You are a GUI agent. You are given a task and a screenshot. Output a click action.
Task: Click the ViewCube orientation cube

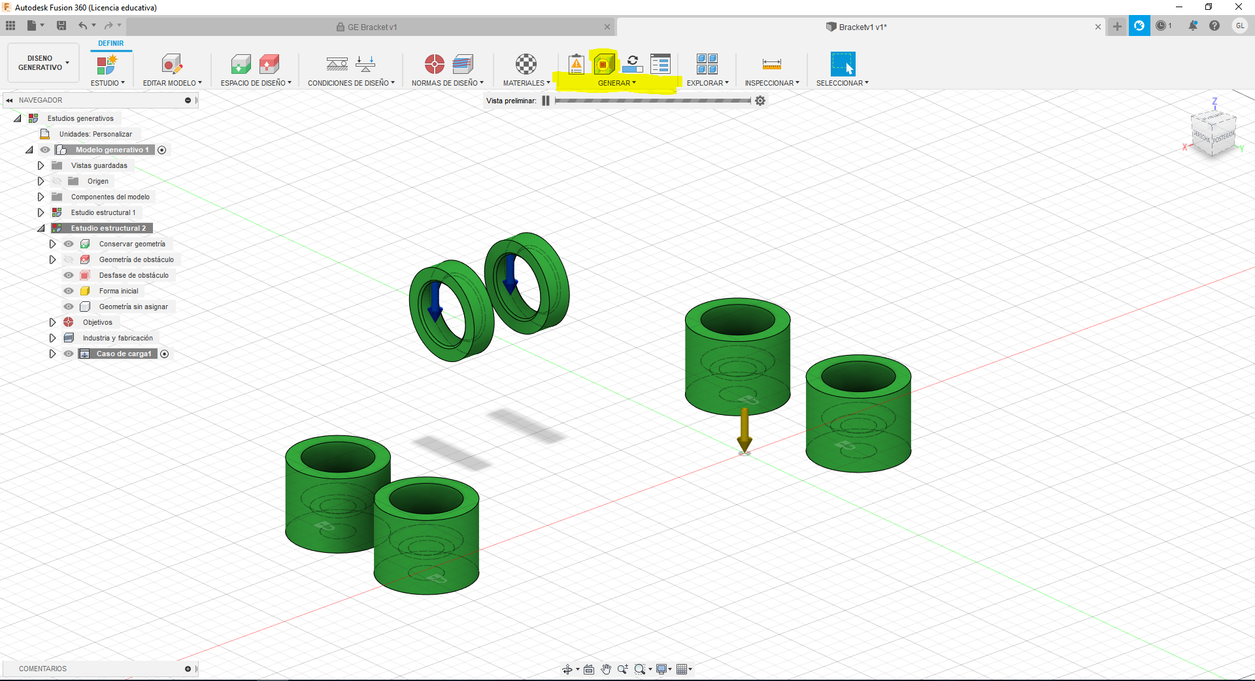(1213, 135)
